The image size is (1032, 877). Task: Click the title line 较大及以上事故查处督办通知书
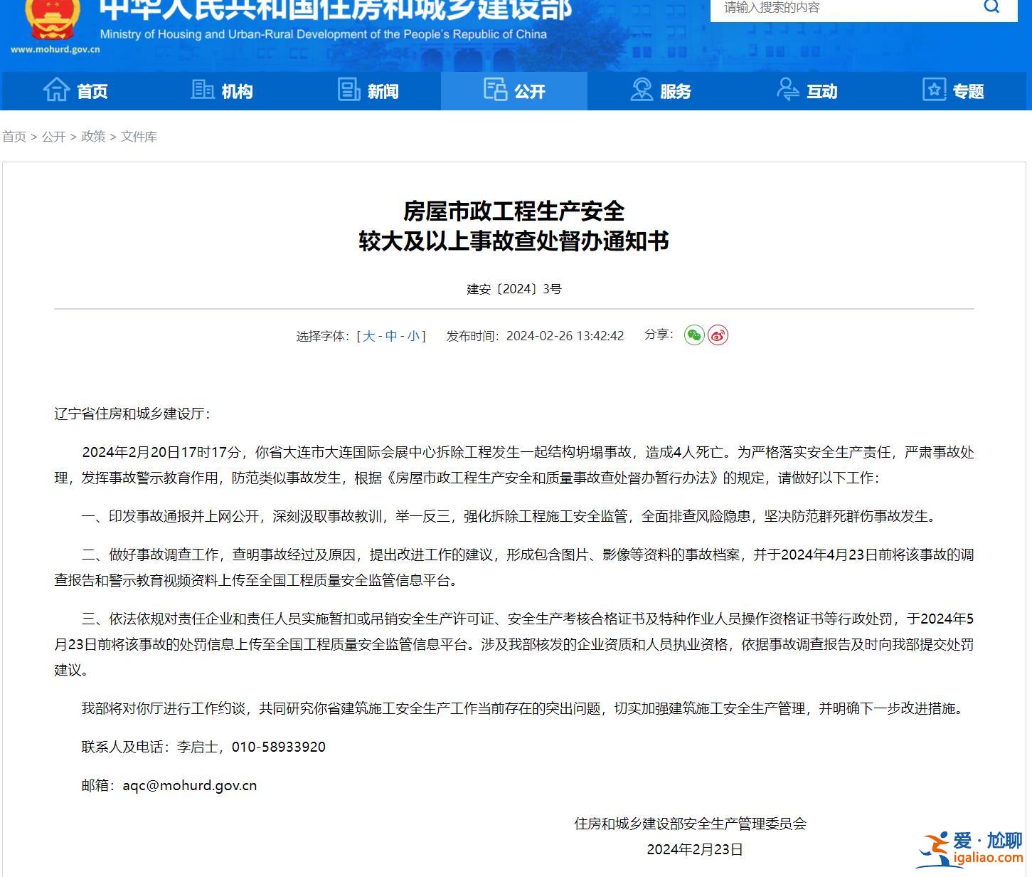(514, 241)
